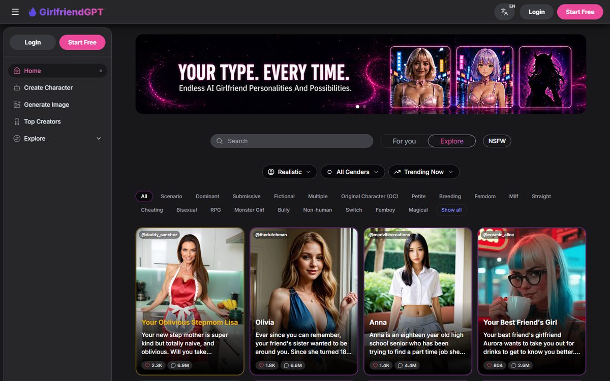The height and width of the screenshot is (381, 610).
Task: Open creator tag @cosmic_alice
Action: click(500, 235)
